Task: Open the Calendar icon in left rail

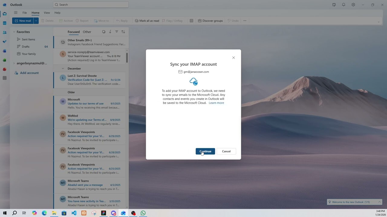Action: click(x=5, y=23)
